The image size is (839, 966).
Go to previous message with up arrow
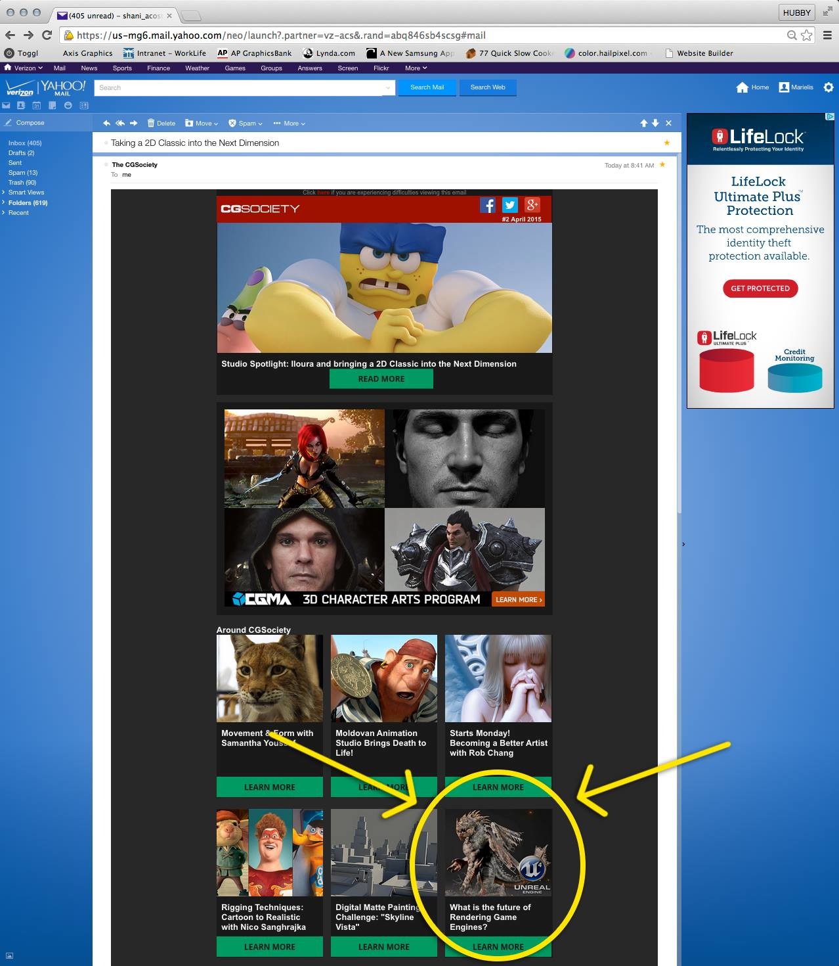(644, 123)
